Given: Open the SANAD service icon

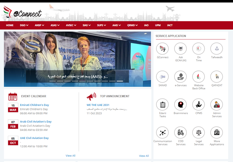Looking at the screenshot, I should tap(162, 77).
